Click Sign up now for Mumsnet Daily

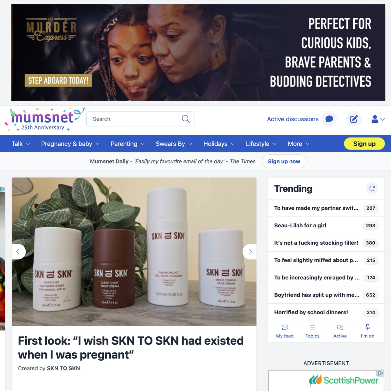[x=284, y=161]
